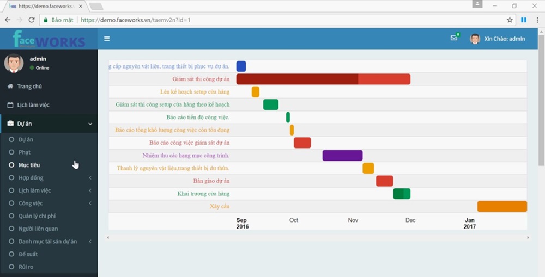This screenshot has width=545, height=277.
Task: Click the purple Nghiệm thu task bar
Action: 342,156
